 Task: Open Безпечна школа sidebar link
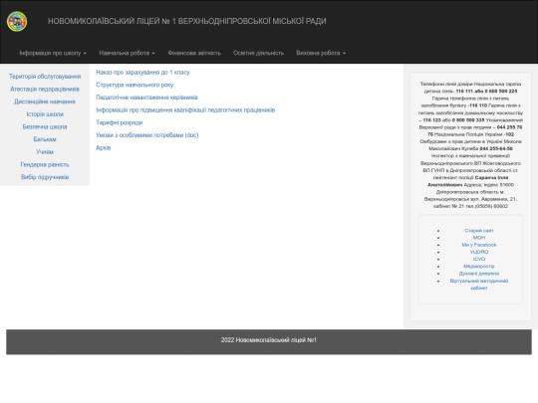pyautogui.click(x=45, y=126)
